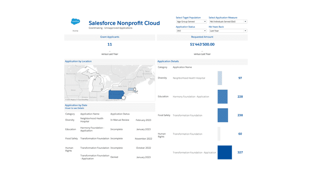This screenshot has width=312, height=177.
Task: Expand the Application Status (All) dropdown
Action: pyautogui.click(x=192, y=31)
